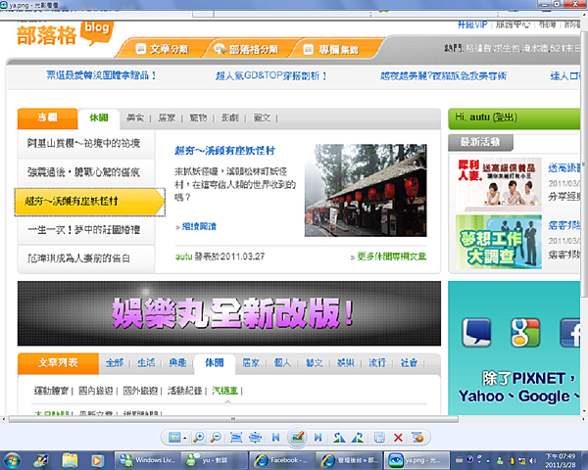Select highlighted item 超夯~溪頭有座妖怪村
This screenshot has height=470, width=588.
click(x=89, y=202)
